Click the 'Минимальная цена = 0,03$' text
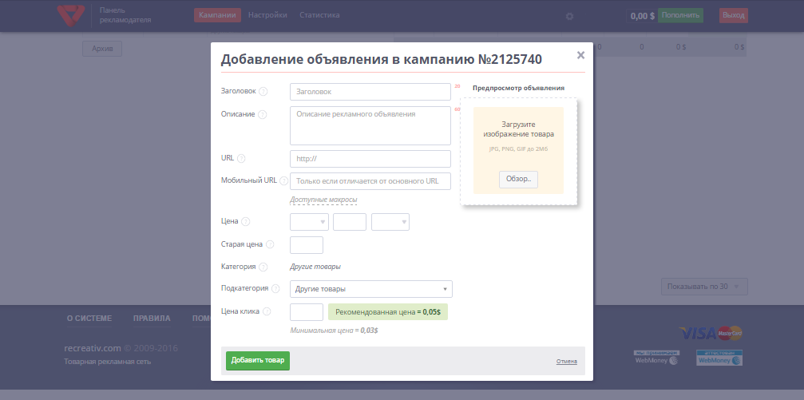 (x=335, y=331)
